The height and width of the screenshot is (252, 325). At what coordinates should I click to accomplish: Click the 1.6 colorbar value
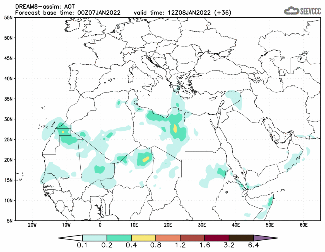coord(204,245)
